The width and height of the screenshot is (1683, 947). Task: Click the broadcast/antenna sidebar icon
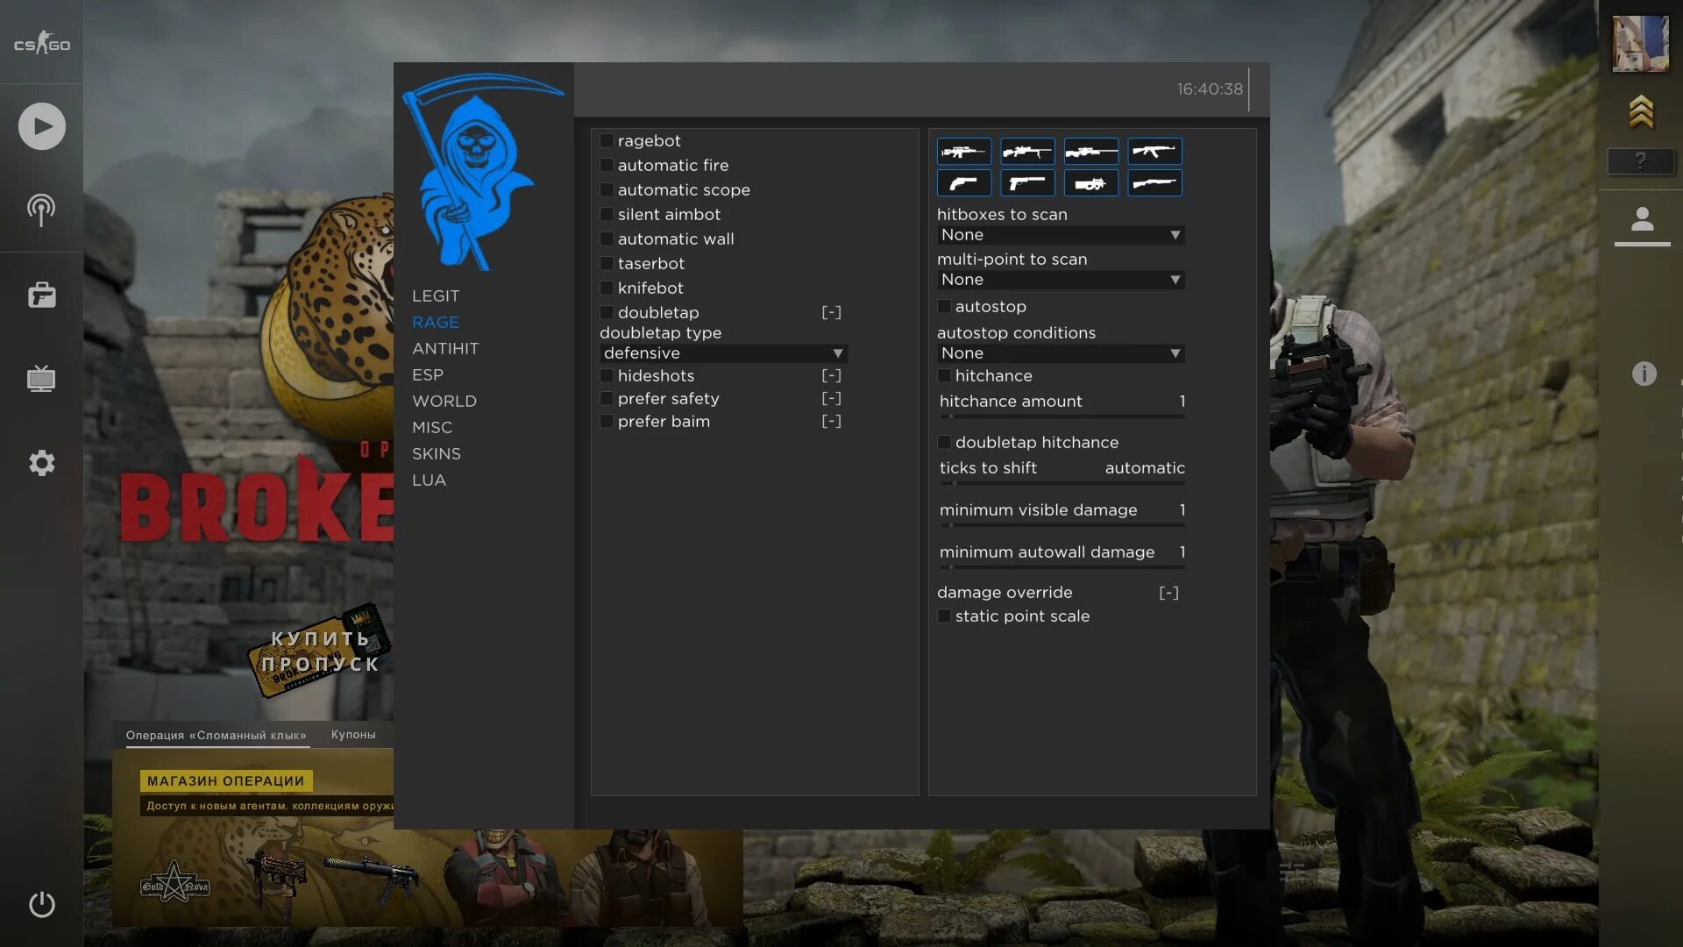[x=40, y=208]
